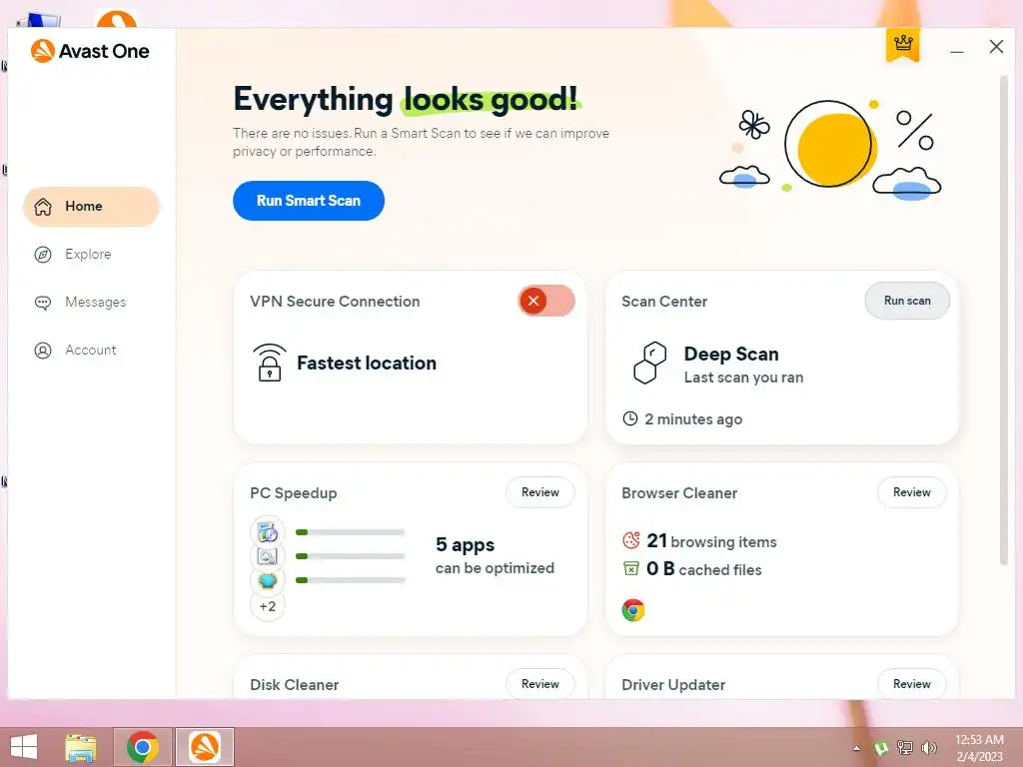
Task: Click the Everything looks good! headline
Action: point(407,99)
